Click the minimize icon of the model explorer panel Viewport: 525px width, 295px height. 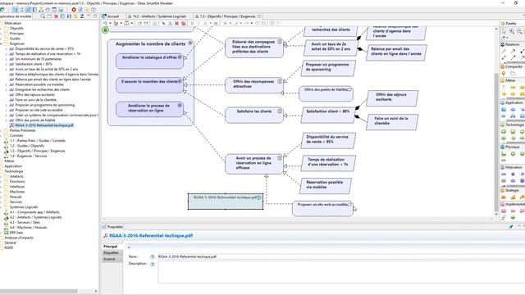pyautogui.click(x=89, y=16)
